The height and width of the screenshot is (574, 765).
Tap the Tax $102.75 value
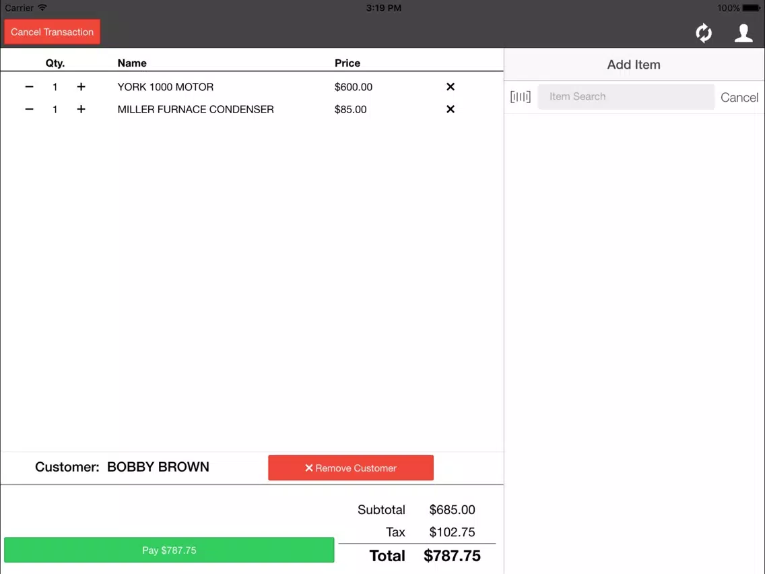[452, 532]
